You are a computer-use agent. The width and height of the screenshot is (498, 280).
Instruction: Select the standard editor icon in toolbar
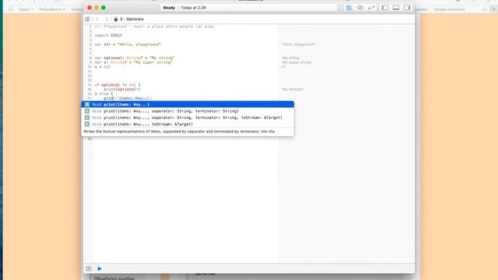pos(349,8)
